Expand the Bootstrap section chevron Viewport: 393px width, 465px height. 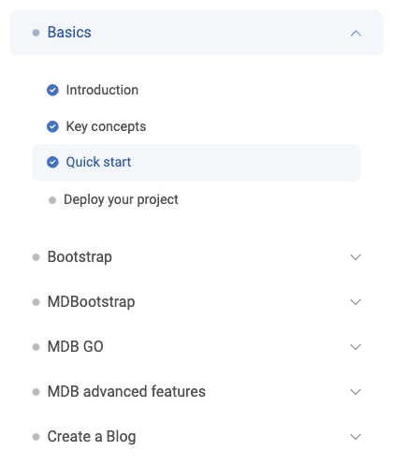coord(356,257)
